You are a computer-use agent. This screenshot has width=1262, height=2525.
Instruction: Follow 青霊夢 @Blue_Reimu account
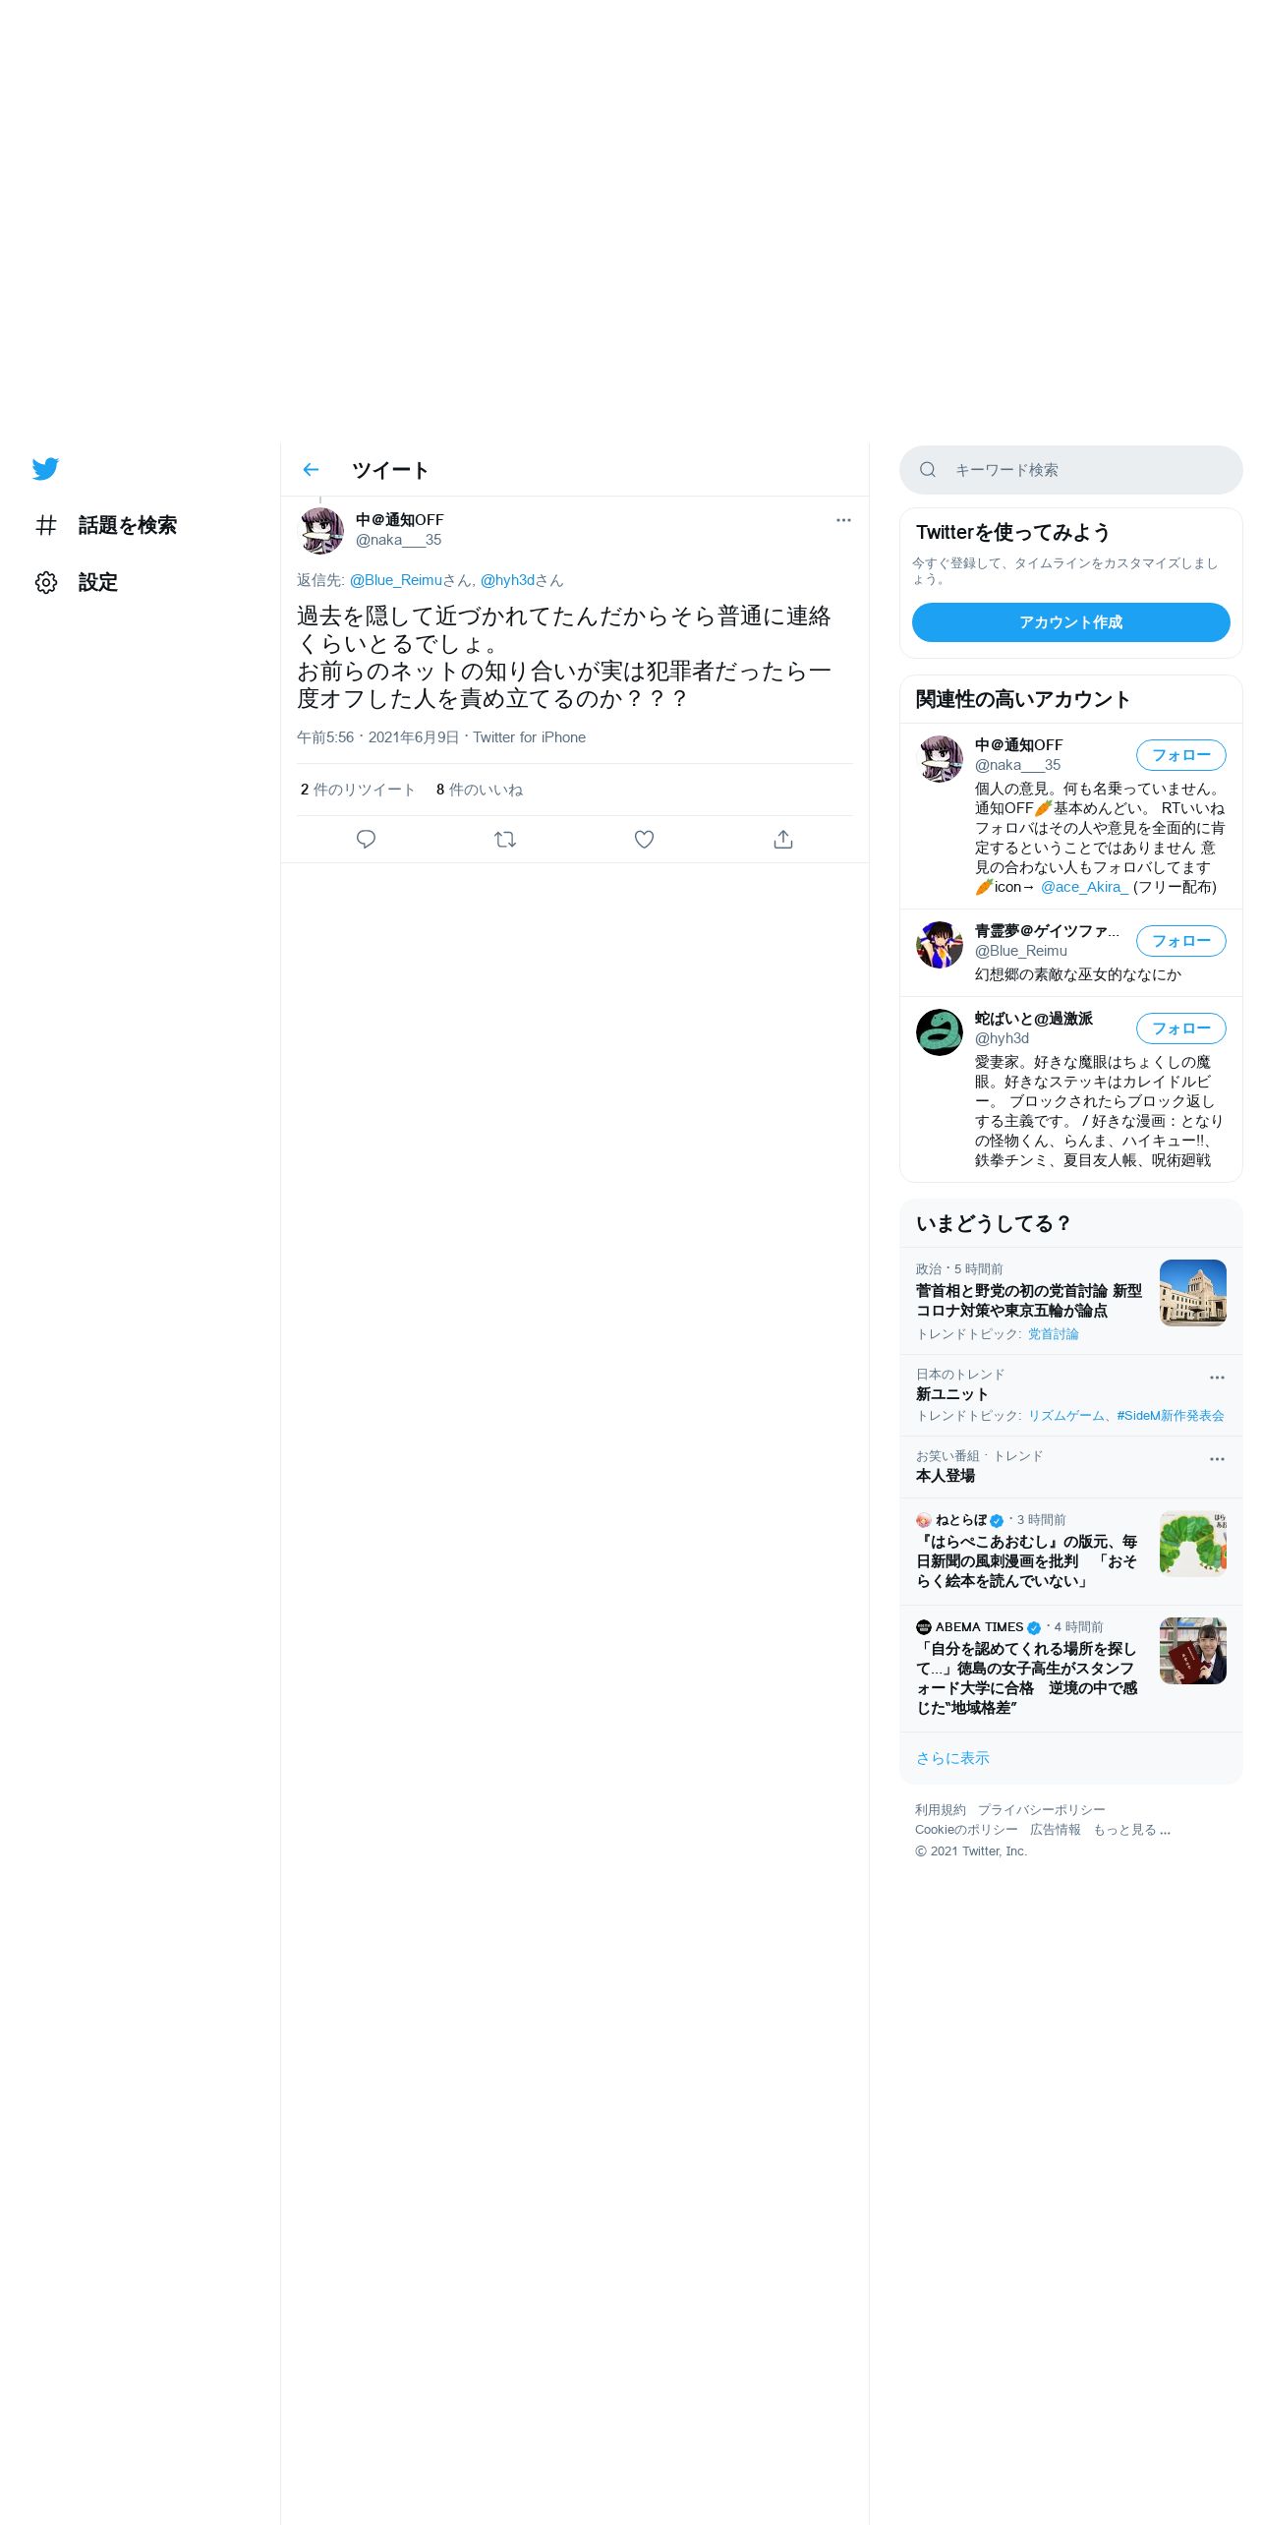pos(1181,941)
